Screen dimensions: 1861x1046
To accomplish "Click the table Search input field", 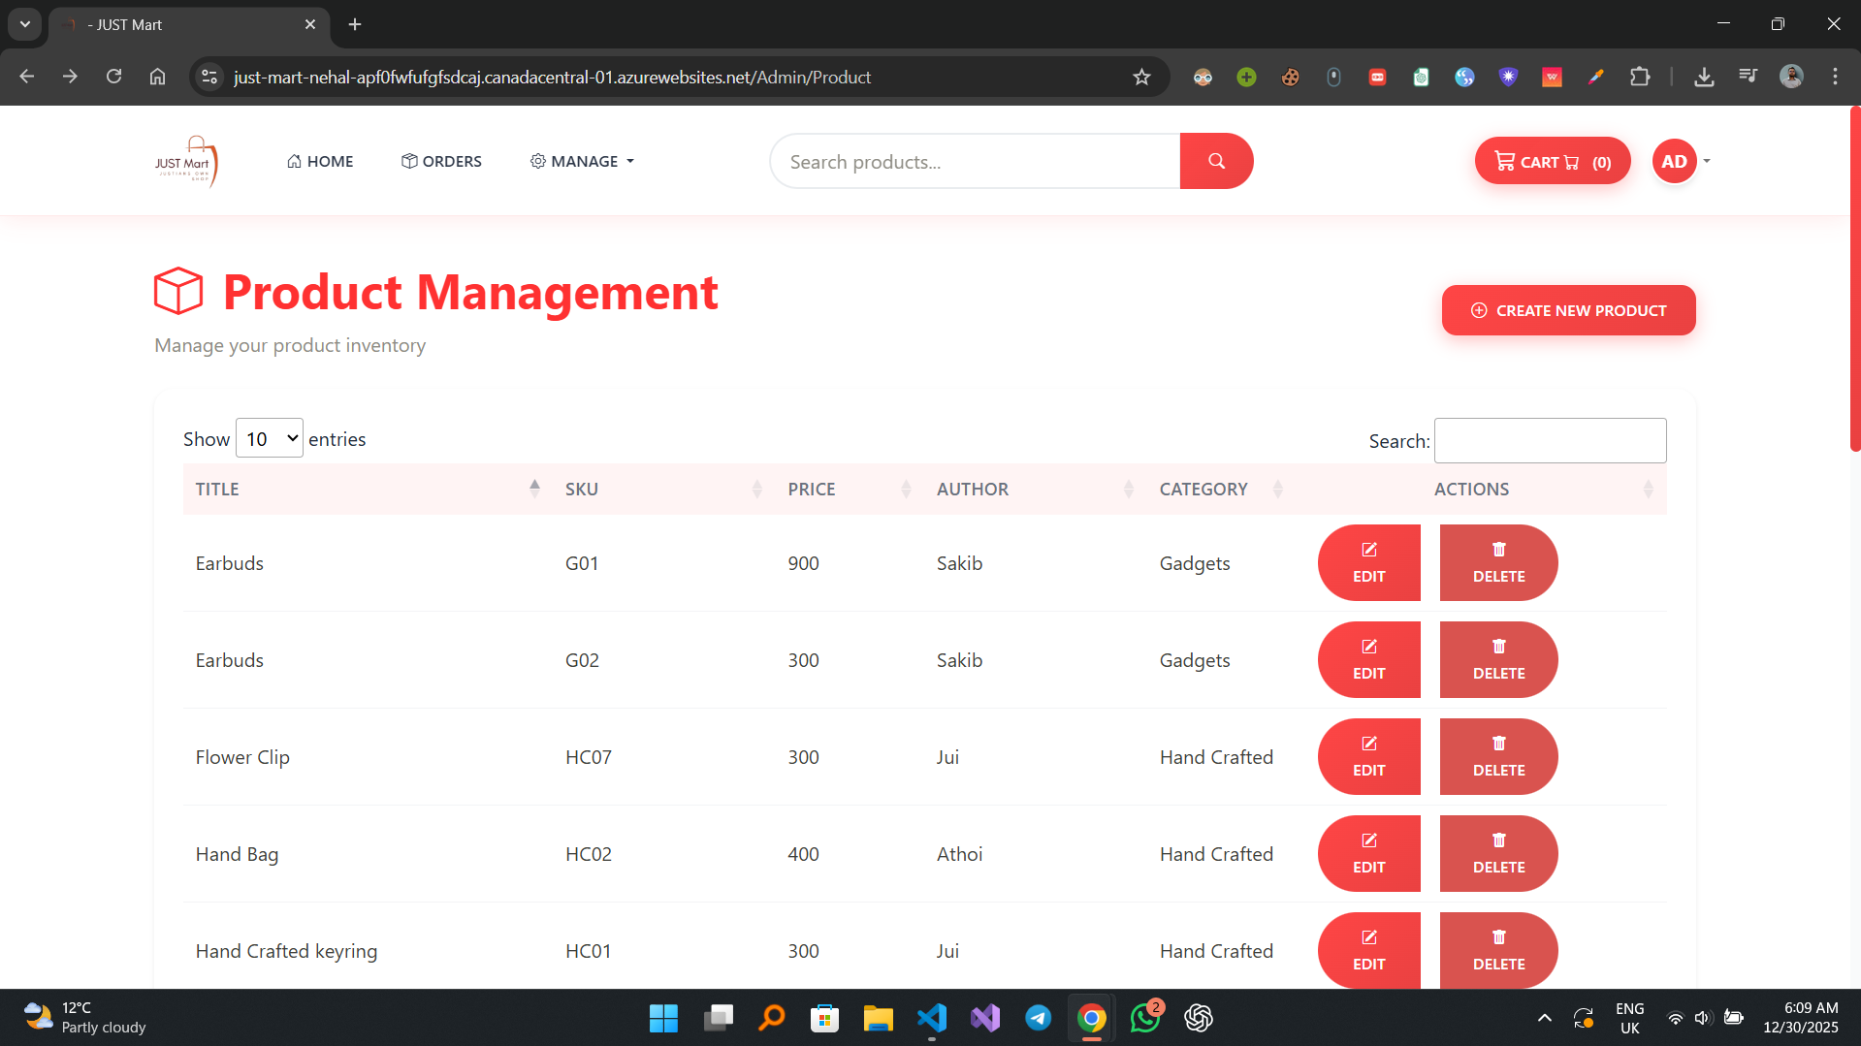I will click(x=1550, y=441).
